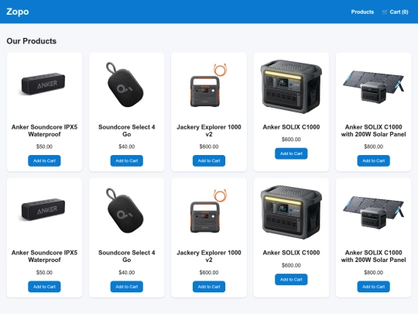Viewport: 418px width, 314px height.
Task: Click the bottom-row $40.00 price
Action: [127, 272]
